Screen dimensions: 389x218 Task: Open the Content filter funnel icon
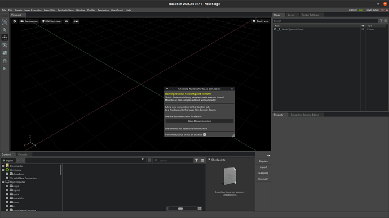(197, 161)
